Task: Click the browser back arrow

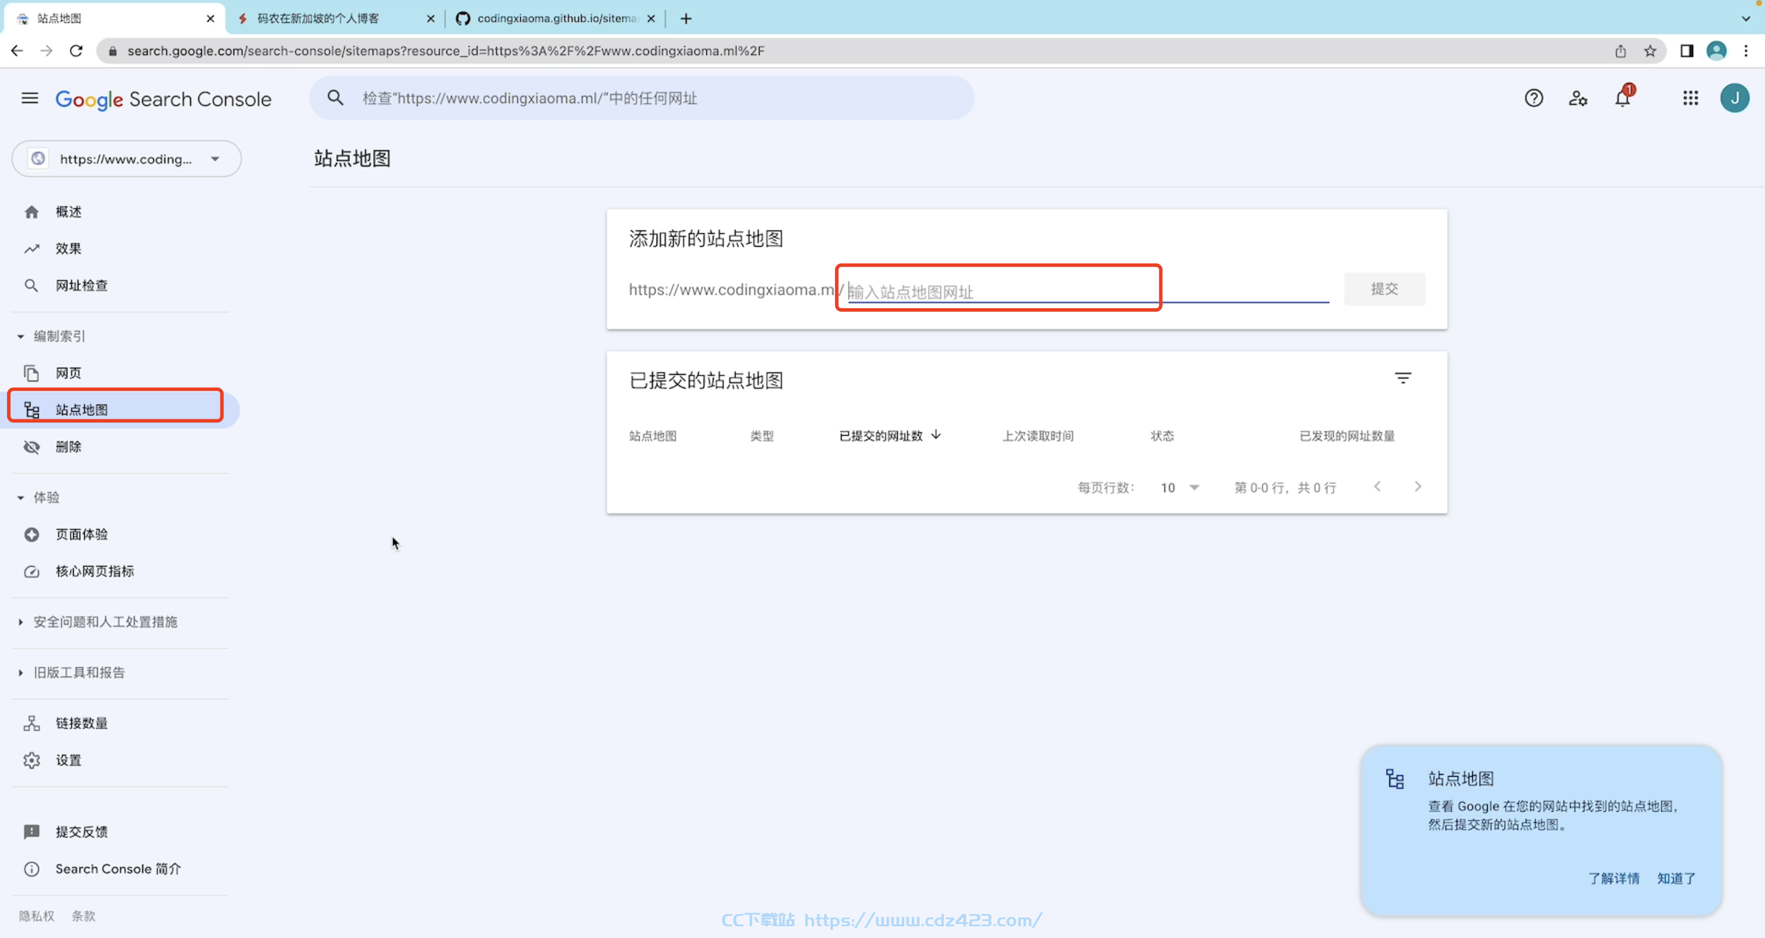Action: coord(17,51)
